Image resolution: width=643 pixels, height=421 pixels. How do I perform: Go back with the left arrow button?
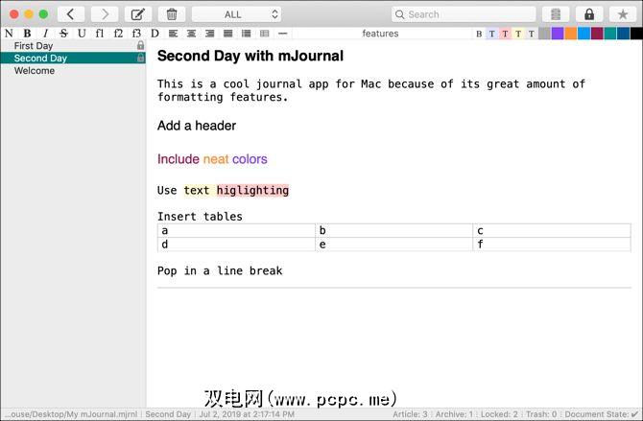[x=71, y=14]
